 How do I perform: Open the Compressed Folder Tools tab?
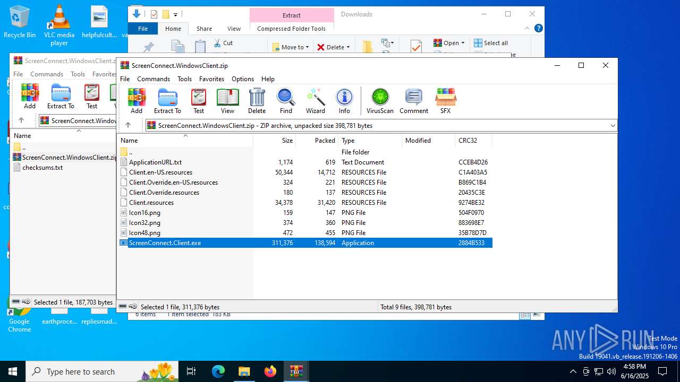coord(291,29)
